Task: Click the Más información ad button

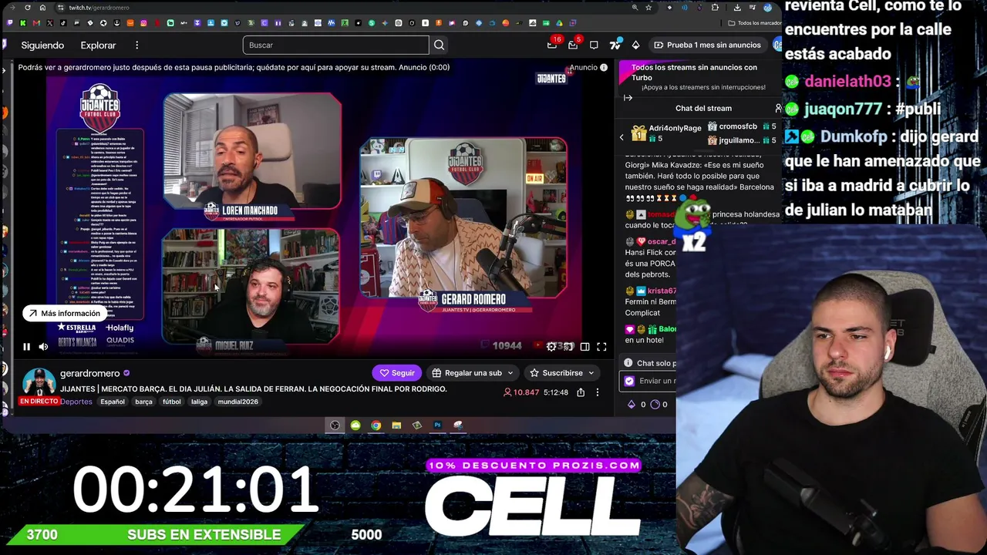Action: pyautogui.click(x=64, y=313)
